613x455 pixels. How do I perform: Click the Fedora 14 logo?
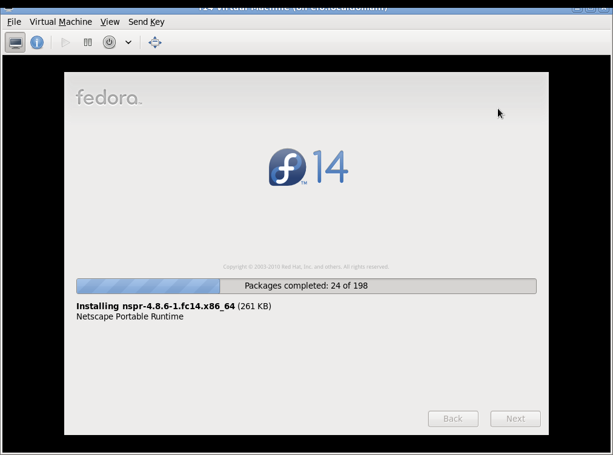click(x=308, y=167)
